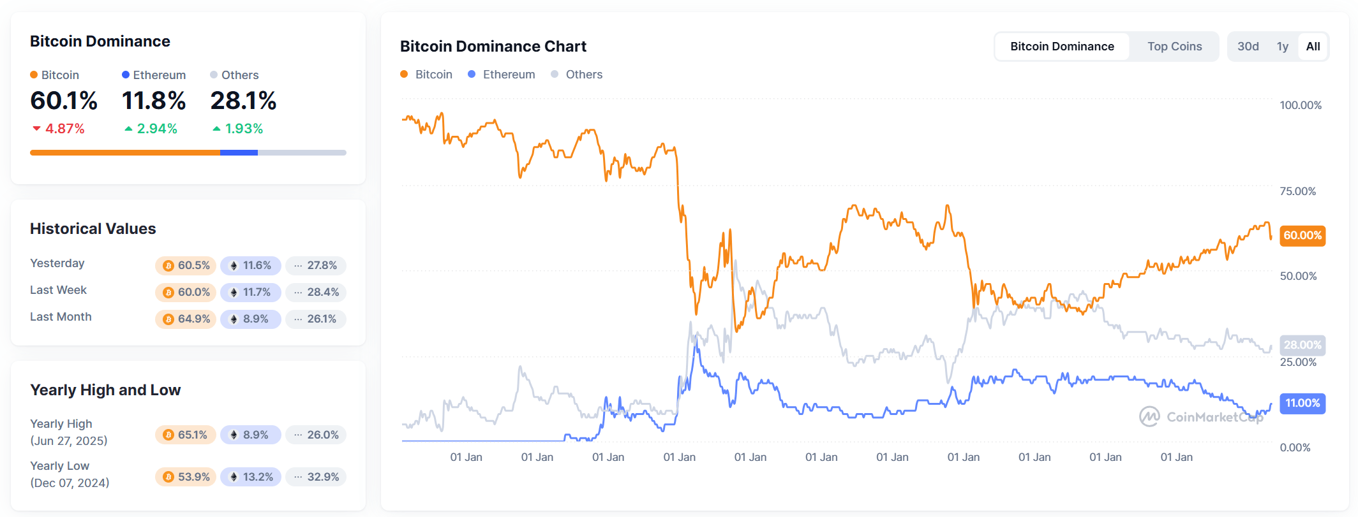
Task: Select the Bitcoin Dominance tab
Action: tap(1062, 46)
